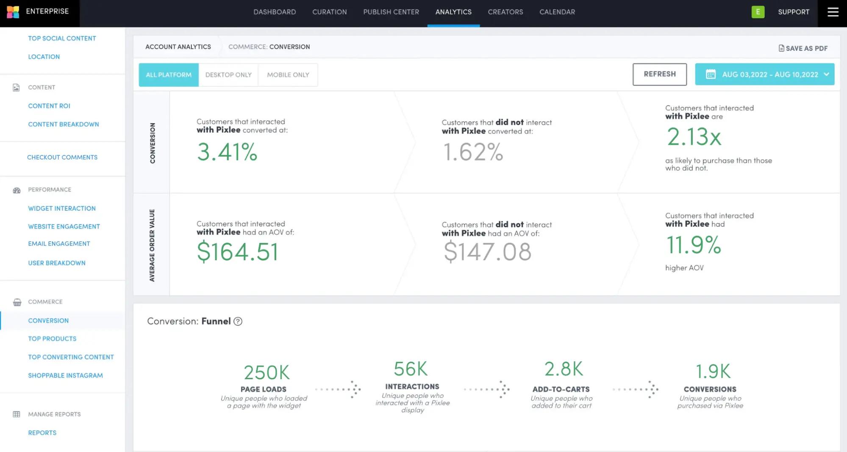Viewport: 847px width, 452px height.
Task: Open the Creators tab
Action: [x=505, y=12]
